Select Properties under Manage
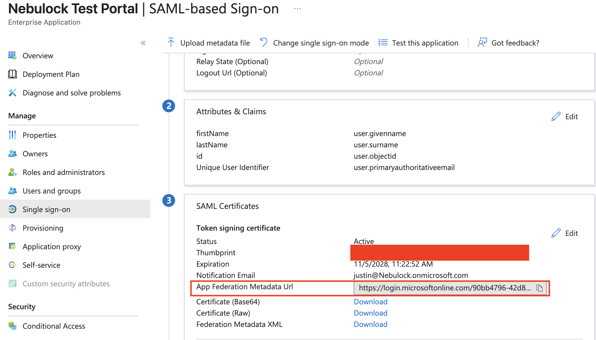The image size is (596, 340). tap(39, 135)
